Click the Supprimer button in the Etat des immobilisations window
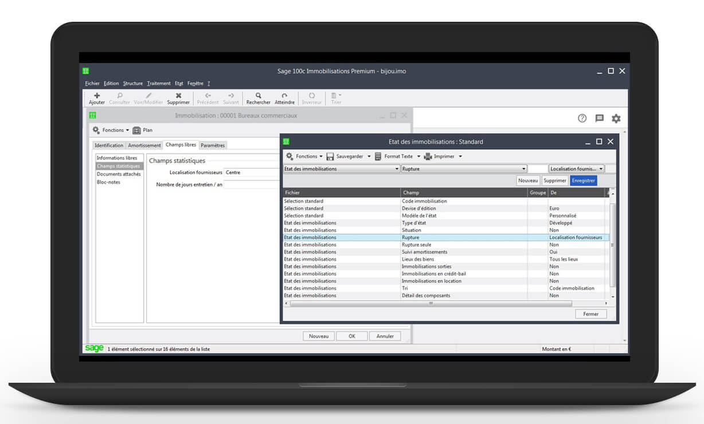704x424 pixels. point(555,180)
